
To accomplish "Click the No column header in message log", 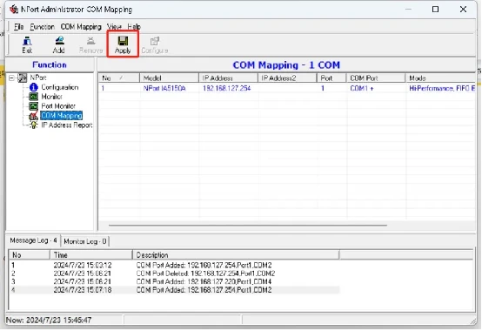I will tap(30, 255).
